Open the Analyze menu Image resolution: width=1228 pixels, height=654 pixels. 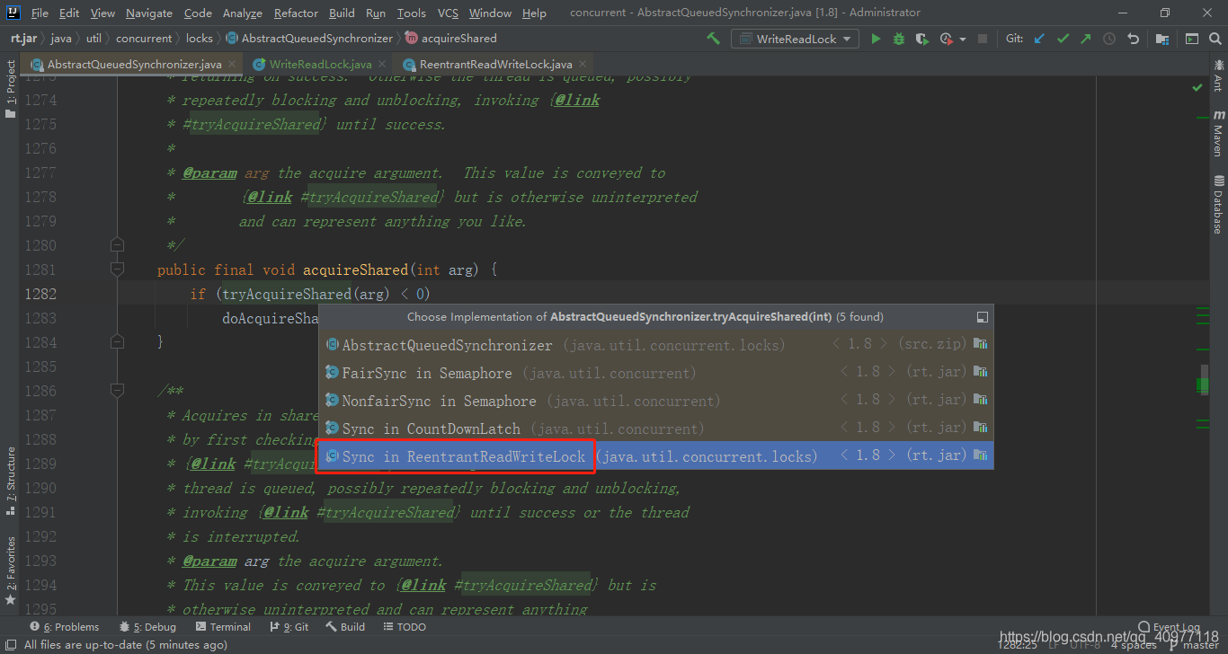(x=243, y=13)
